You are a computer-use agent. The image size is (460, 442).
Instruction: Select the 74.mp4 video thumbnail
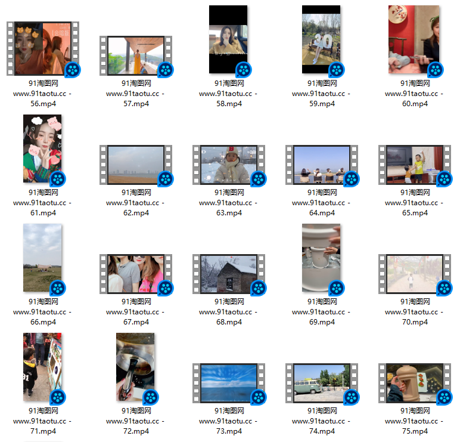tap(322, 384)
